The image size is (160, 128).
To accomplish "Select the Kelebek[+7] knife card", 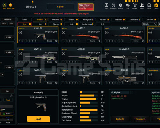I will click(x=124, y=56).
